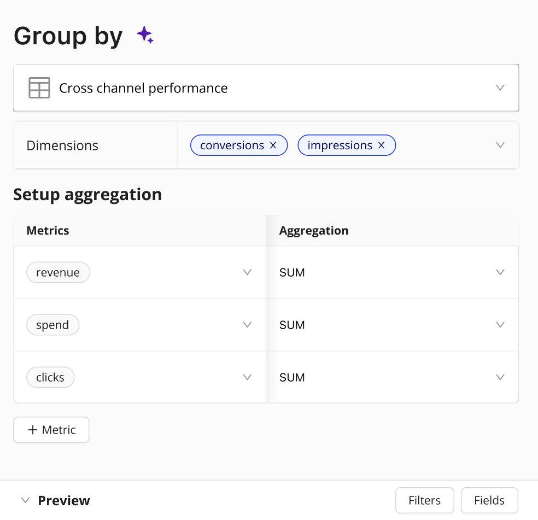538x520 pixels.
Task: Open the clicks metric dropdown
Action: click(x=247, y=377)
